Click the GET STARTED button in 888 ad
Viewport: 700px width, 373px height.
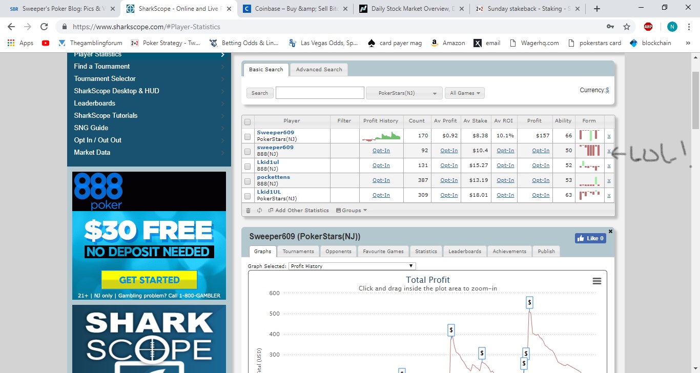tap(149, 280)
